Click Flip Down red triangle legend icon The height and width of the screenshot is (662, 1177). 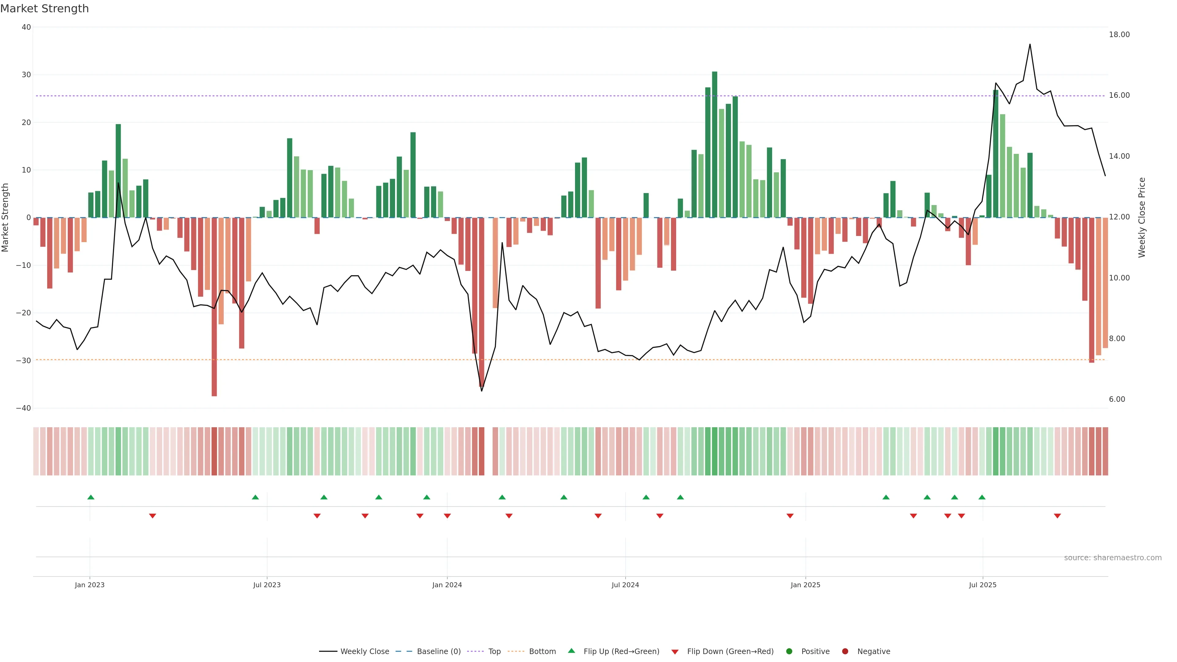coord(675,652)
